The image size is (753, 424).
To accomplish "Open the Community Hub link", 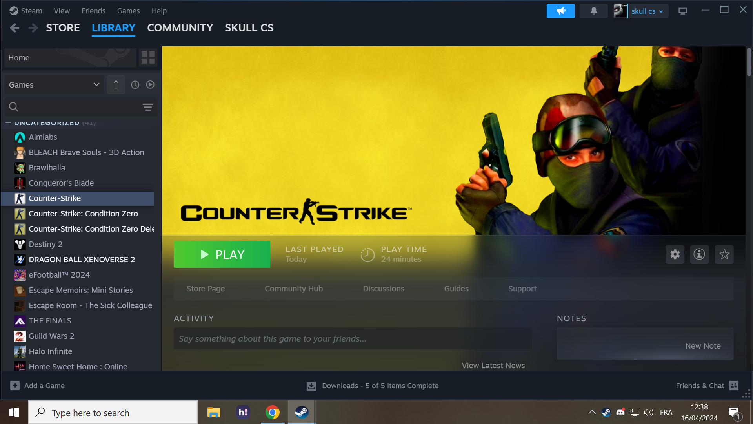I will (x=293, y=289).
